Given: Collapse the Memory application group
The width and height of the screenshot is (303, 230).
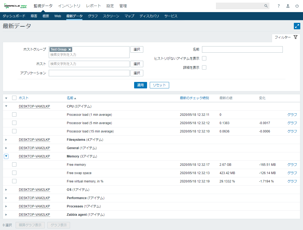Looking at the screenshot, I should pyautogui.click(x=6, y=156).
